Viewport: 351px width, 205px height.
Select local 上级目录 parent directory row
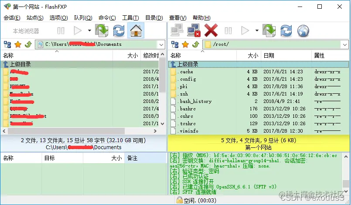[80, 64]
